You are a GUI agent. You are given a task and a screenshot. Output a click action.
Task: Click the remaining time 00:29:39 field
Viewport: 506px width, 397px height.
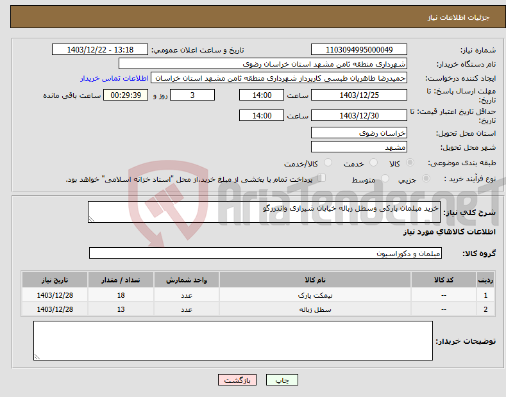pos(126,95)
